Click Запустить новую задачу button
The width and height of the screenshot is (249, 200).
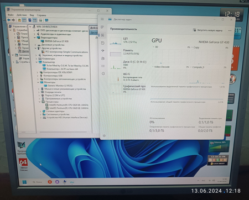pyautogui.click(x=207, y=30)
